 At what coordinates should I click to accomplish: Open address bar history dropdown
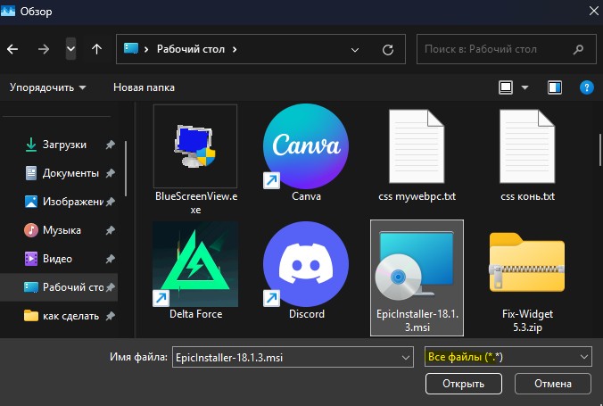click(355, 50)
